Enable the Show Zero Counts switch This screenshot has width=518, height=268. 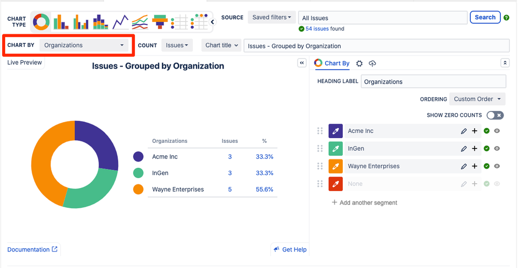pos(495,115)
